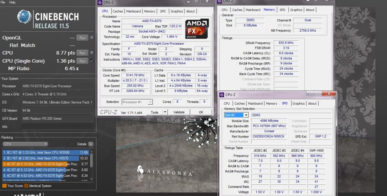The image size is (387, 196).
Task: Select Mainboard tab in the Memory CPU-Z window
Action: click(x=253, y=10)
